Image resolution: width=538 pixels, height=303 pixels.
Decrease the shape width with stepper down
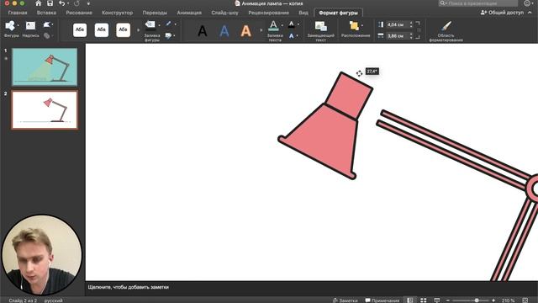(411, 37)
